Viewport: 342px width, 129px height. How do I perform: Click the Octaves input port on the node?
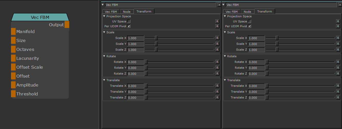[13, 49]
